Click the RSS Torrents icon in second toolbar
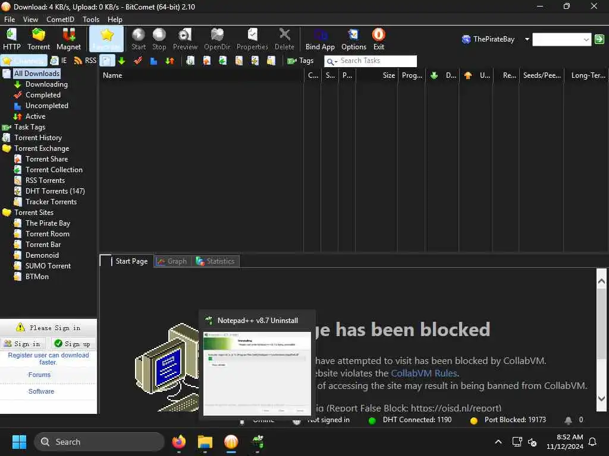This screenshot has width=609, height=456. 239,61
